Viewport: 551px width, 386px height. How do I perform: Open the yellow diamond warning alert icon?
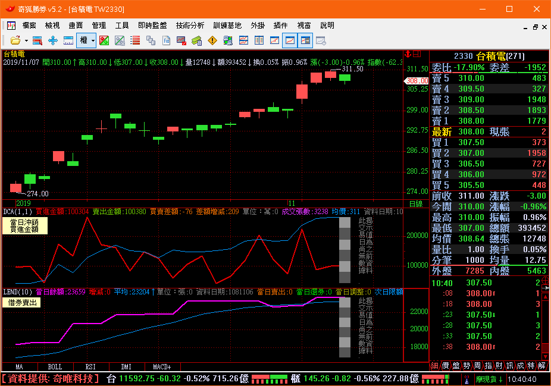click(x=212, y=40)
